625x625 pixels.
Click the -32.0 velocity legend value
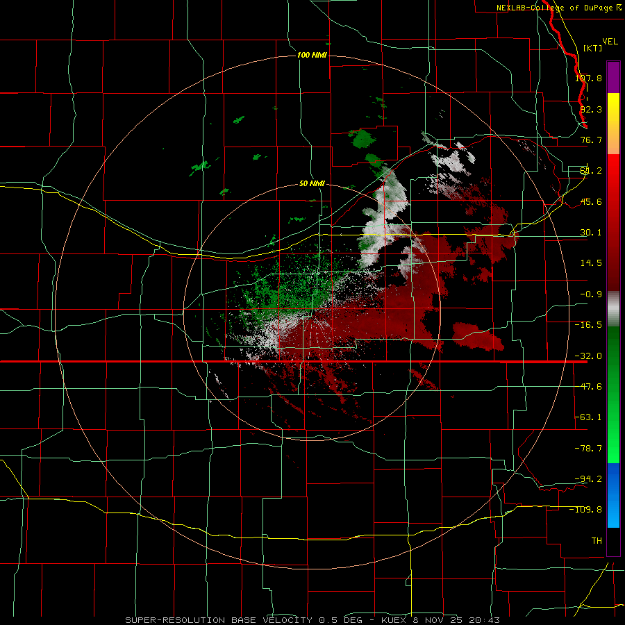click(x=588, y=356)
